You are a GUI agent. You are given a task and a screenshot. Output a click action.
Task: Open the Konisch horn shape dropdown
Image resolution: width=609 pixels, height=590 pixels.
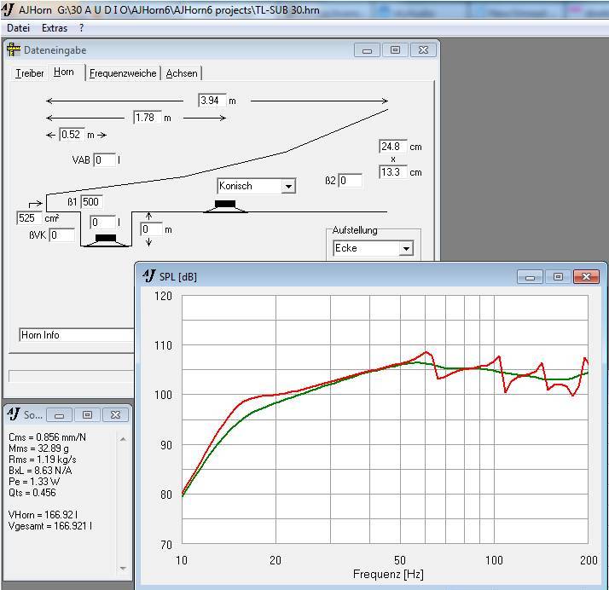288,187
